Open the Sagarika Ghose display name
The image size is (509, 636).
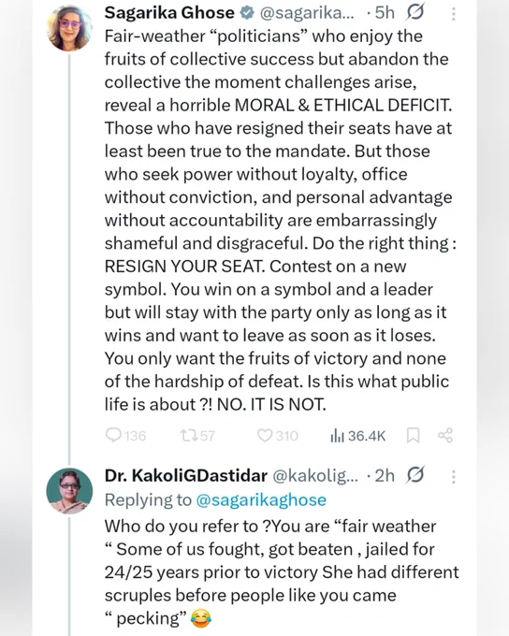tap(169, 12)
